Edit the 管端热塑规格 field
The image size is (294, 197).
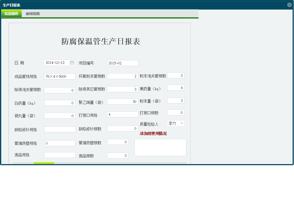click(60, 143)
